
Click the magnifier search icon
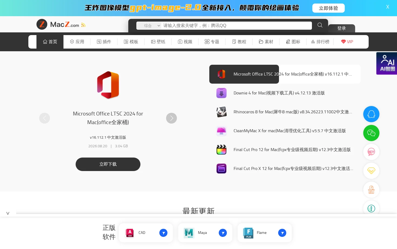tap(320, 25)
